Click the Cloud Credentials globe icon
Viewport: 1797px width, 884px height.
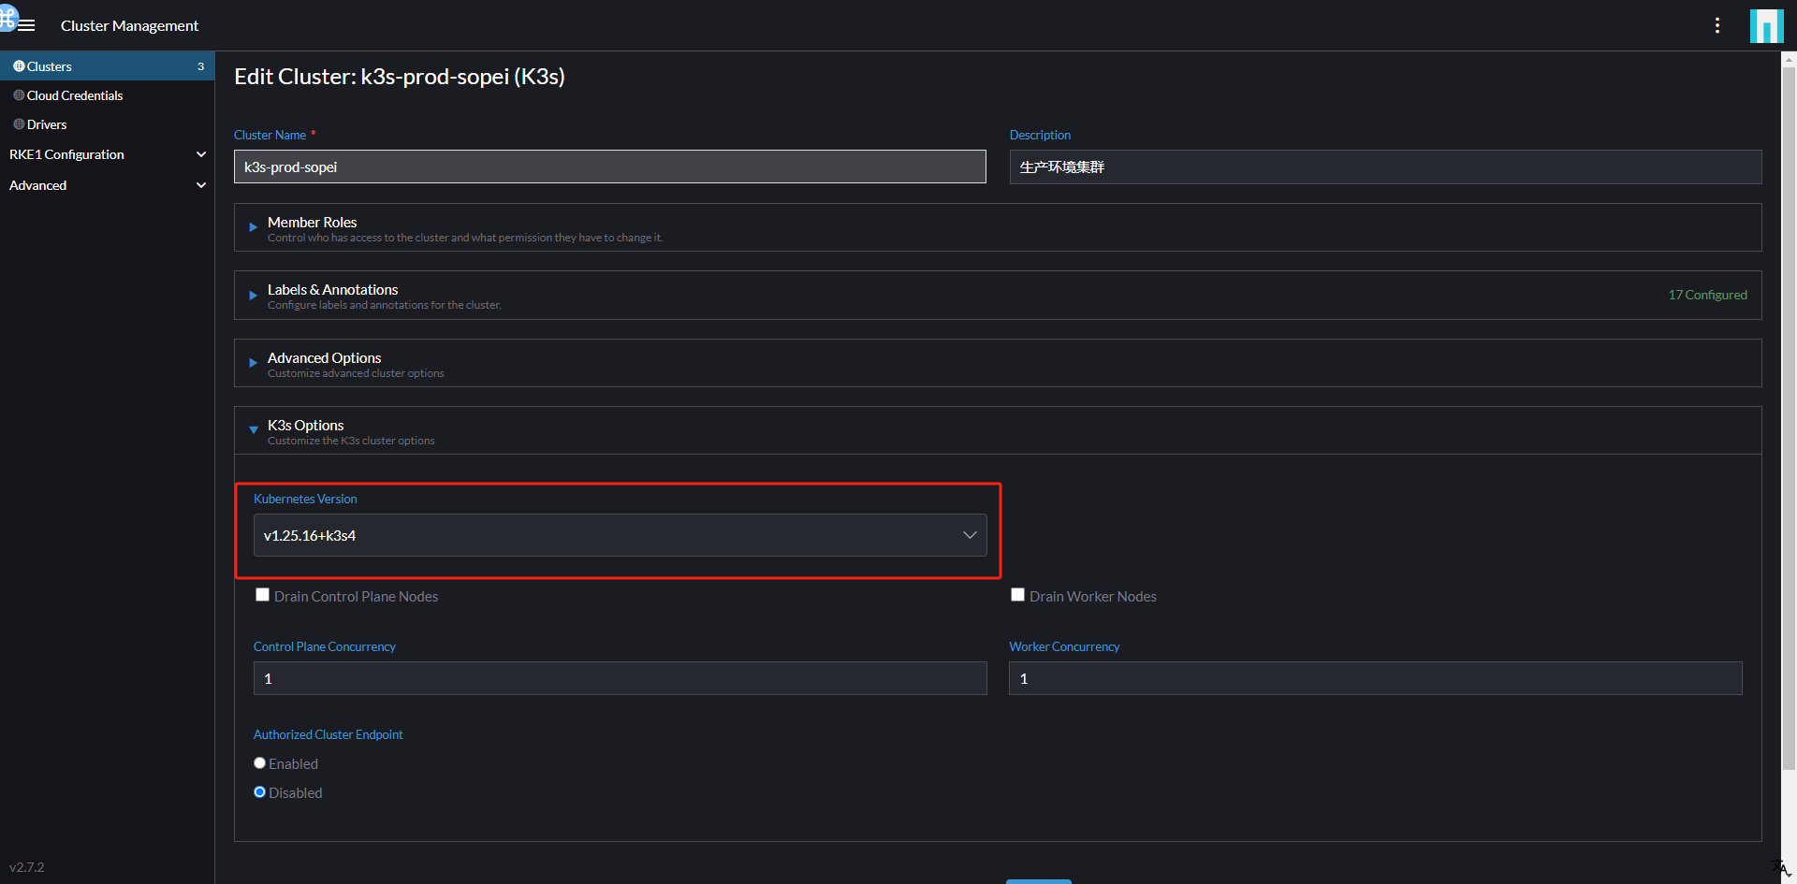click(19, 95)
